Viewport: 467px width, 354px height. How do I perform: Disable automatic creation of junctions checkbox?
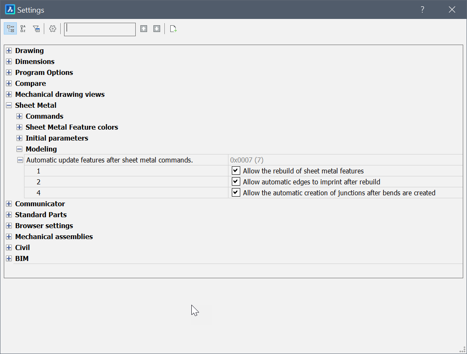[x=236, y=193]
